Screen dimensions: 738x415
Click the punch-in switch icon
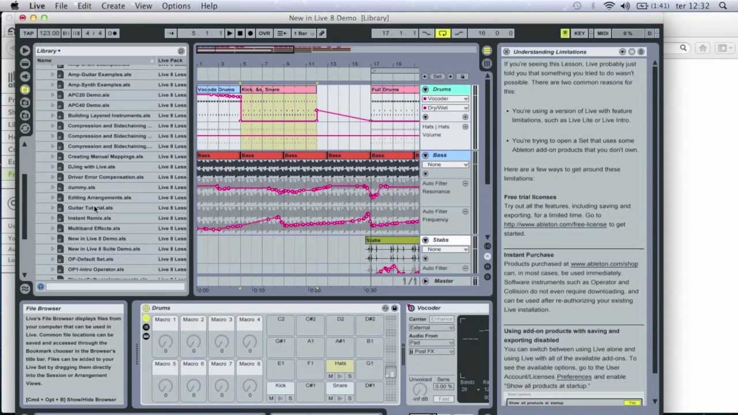click(427, 33)
